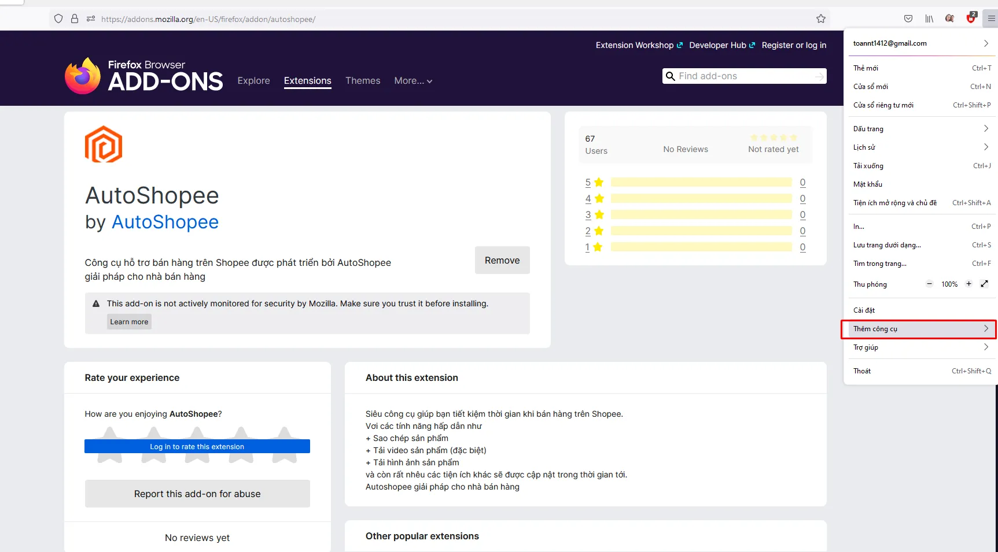Click the padlock site security icon
The image size is (998, 552).
click(x=75, y=18)
